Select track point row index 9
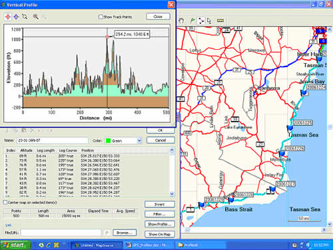 pyautogui.click(x=87, y=192)
